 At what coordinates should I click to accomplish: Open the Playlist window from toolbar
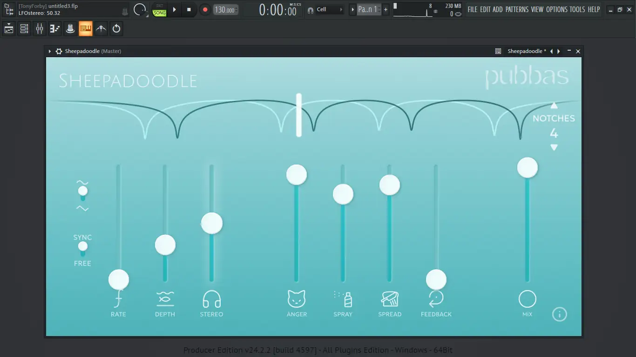(9, 29)
